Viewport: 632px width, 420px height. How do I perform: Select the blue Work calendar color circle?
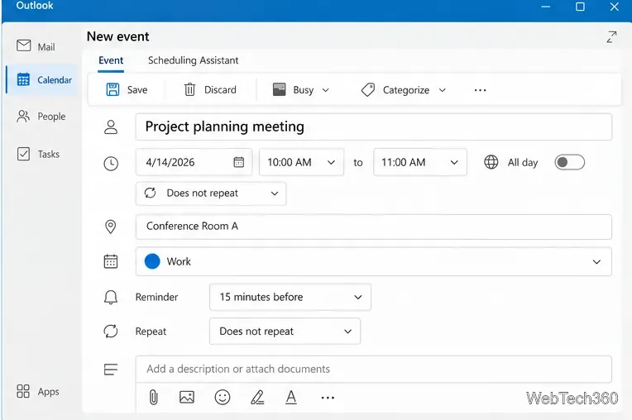click(152, 261)
